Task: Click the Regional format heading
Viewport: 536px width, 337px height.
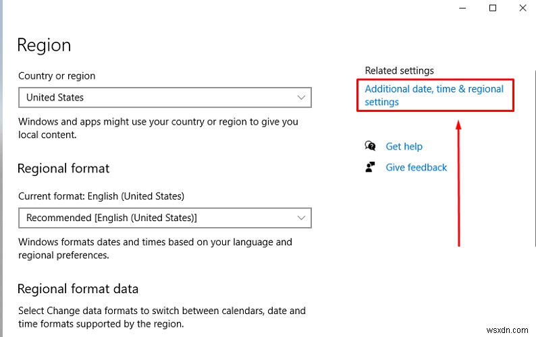Action: [63, 168]
